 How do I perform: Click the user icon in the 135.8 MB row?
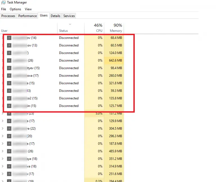pyautogui.click(x=9, y=98)
